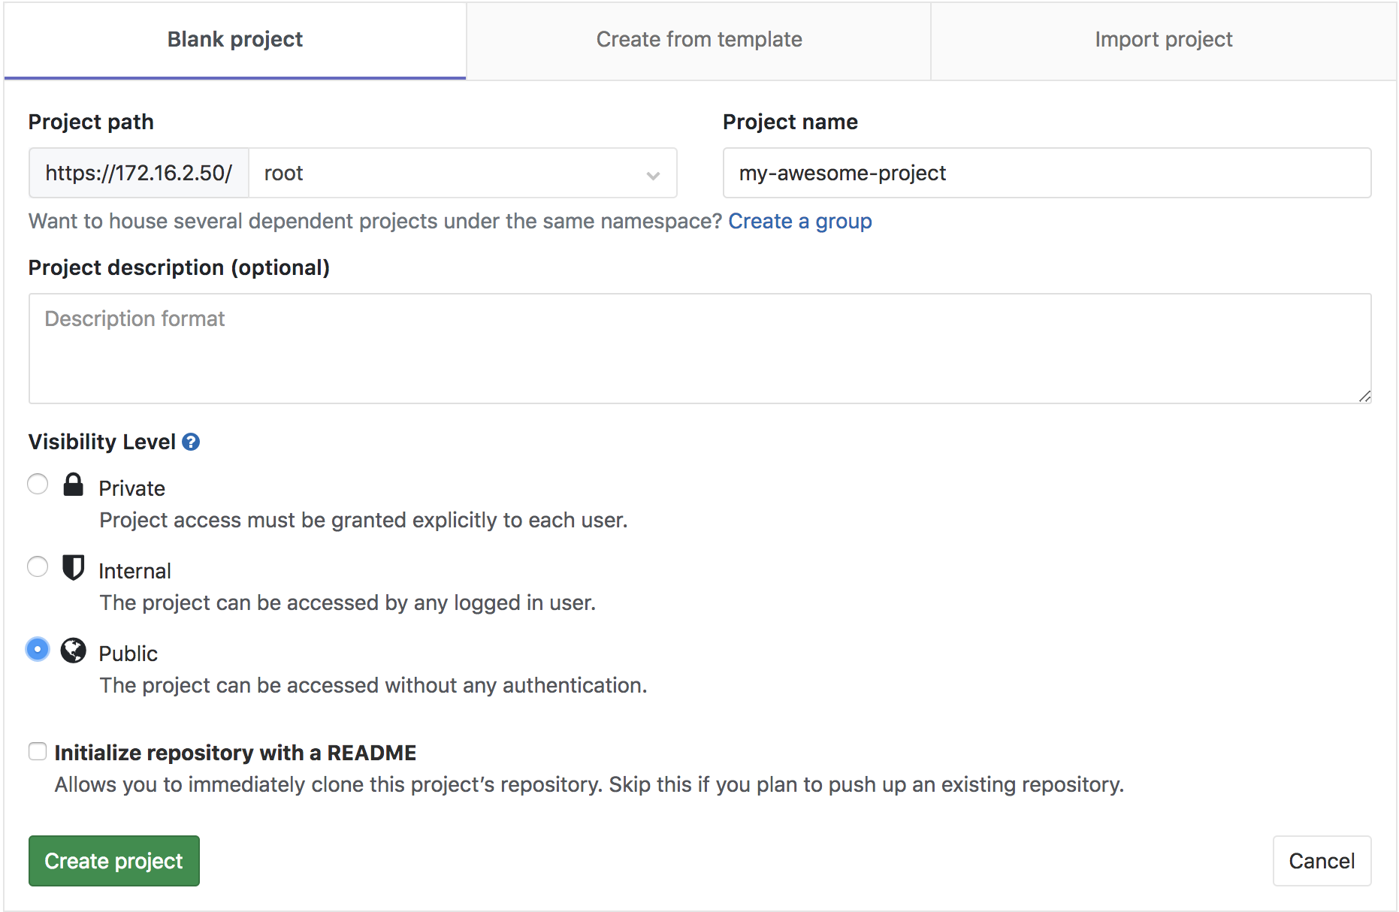Click the shield icon next to Internal
The height and width of the screenshot is (912, 1399).
(x=73, y=567)
